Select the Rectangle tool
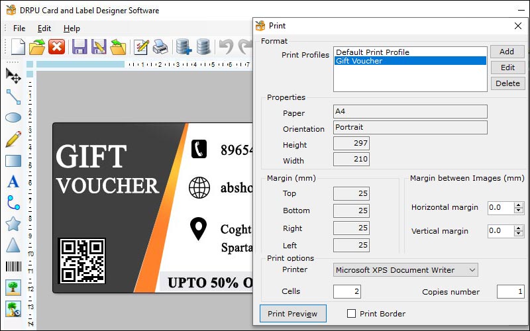This screenshot has height=331, width=530. coord(13,161)
